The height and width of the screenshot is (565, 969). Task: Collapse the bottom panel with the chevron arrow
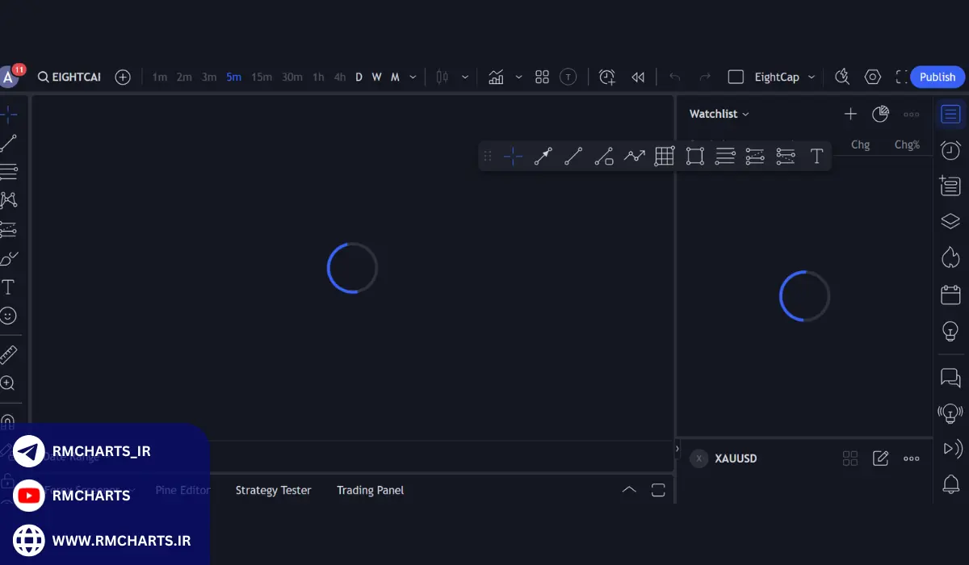[x=629, y=490]
